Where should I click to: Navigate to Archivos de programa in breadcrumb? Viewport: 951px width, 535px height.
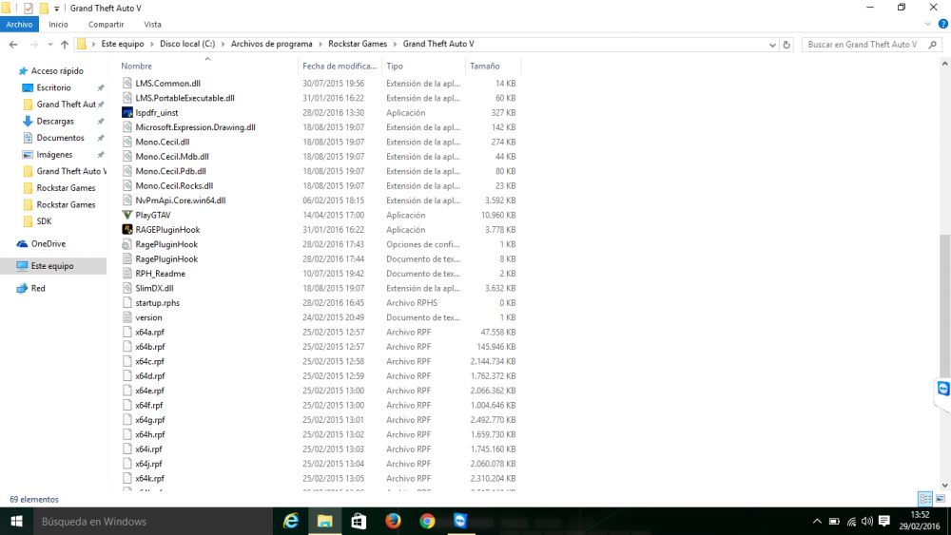(272, 45)
